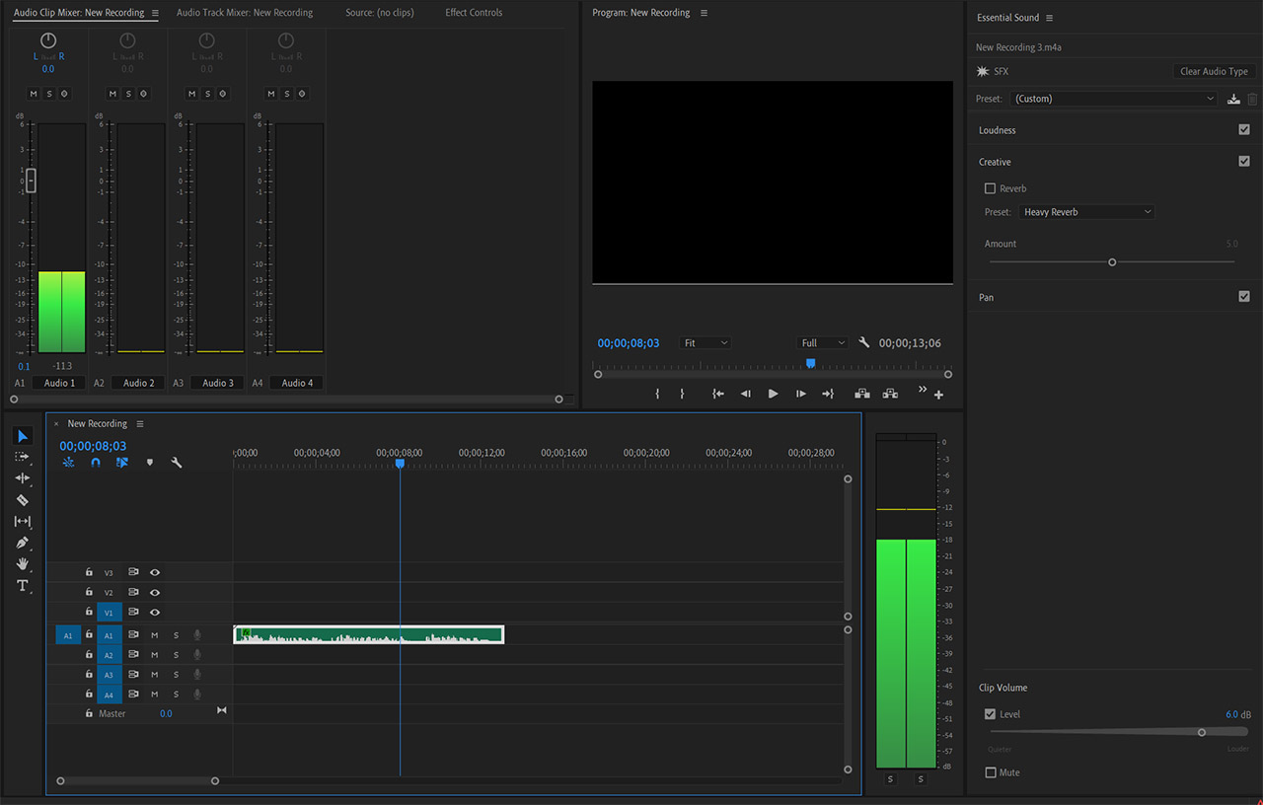Click the A1 source patching button
Viewport: 1263px width, 805px height.
tap(68, 635)
